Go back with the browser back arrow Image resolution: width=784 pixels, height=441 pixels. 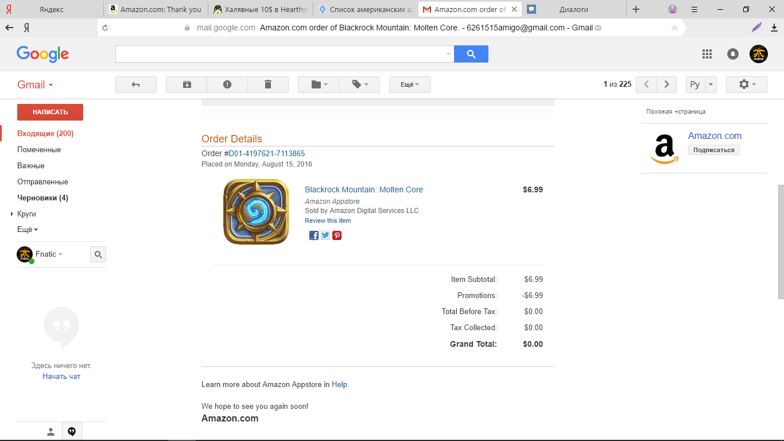9,28
